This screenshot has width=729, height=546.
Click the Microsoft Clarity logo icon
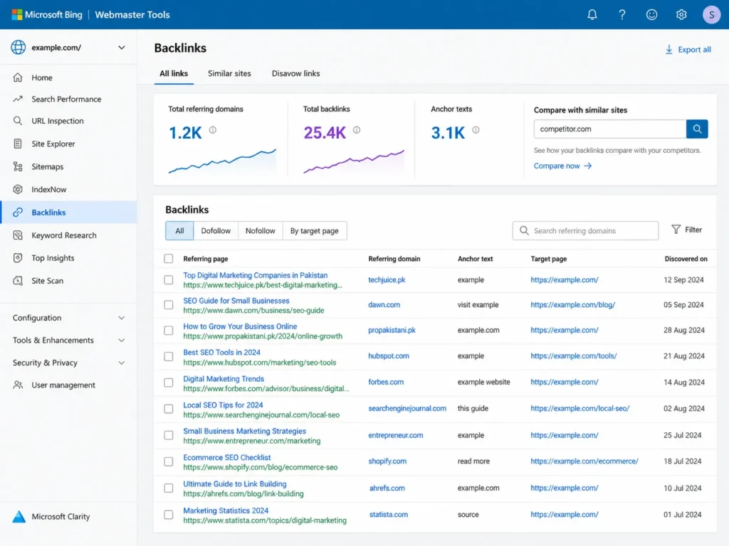coord(19,516)
